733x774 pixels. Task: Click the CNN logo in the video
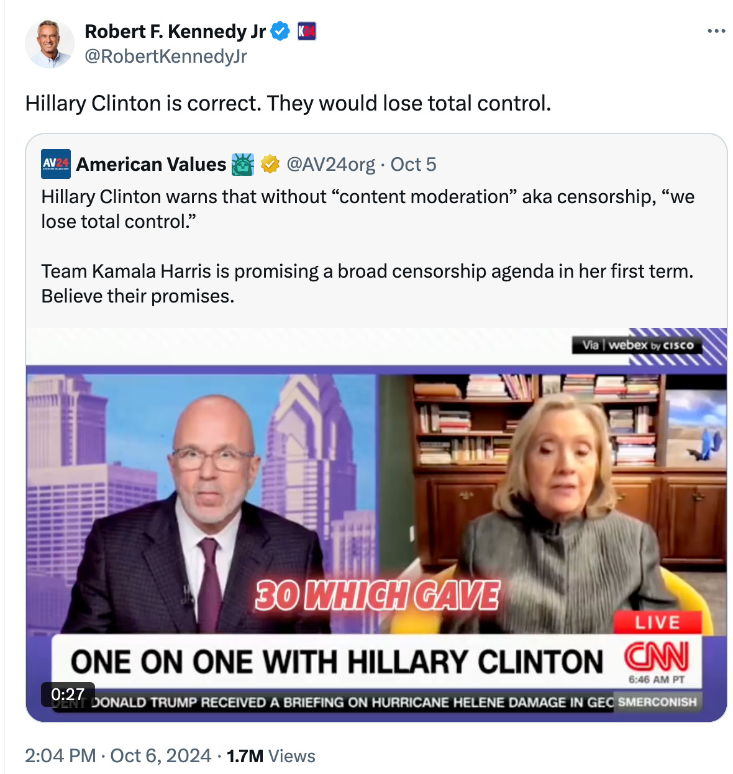[657, 657]
